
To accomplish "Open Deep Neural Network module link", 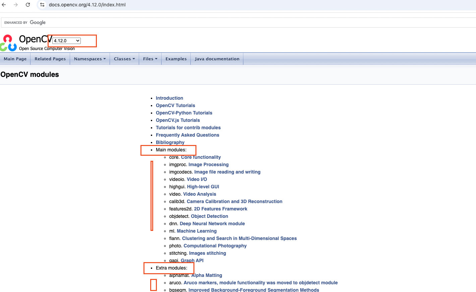I will [212, 224].
